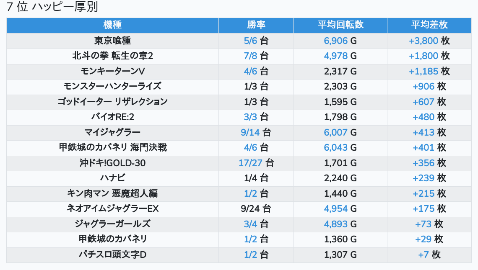The width and height of the screenshot is (478, 270).
Task: Click the モンキーターンV machine name
Action: point(112,71)
